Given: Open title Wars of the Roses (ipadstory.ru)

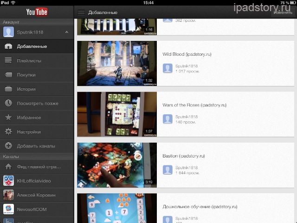Looking at the screenshot, I should click(x=194, y=105).
